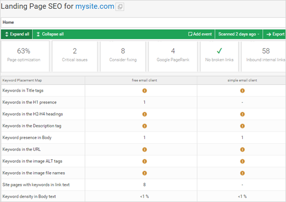
Task: Click H2-H4 headings warning for free email client
Action: 144,114
